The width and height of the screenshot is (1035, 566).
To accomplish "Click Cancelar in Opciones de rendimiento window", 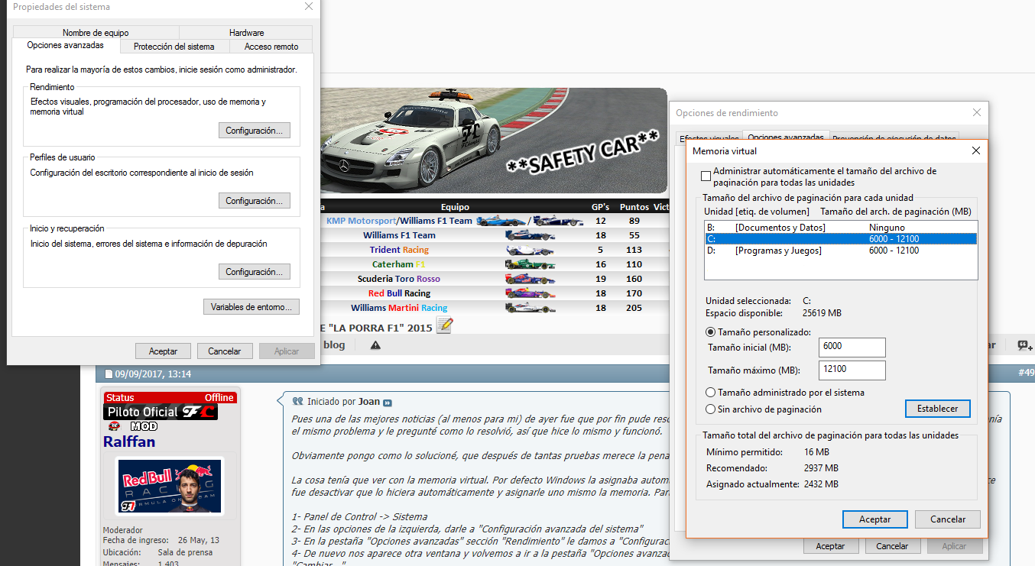I will pyautogui.click(x=892, y=547).
